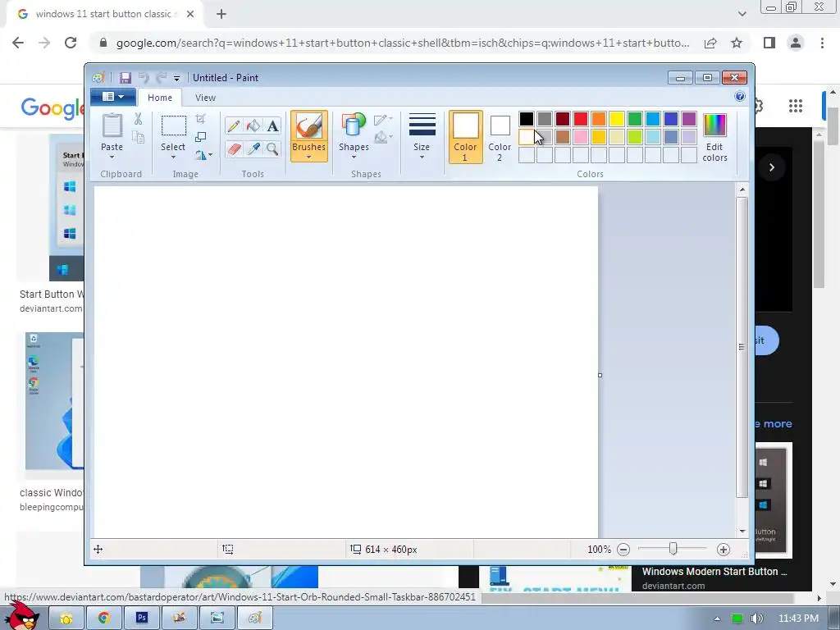The image size is (840, 630).
Task: Click the Angry Birds start button icon
Action: (x=21, y=616)
